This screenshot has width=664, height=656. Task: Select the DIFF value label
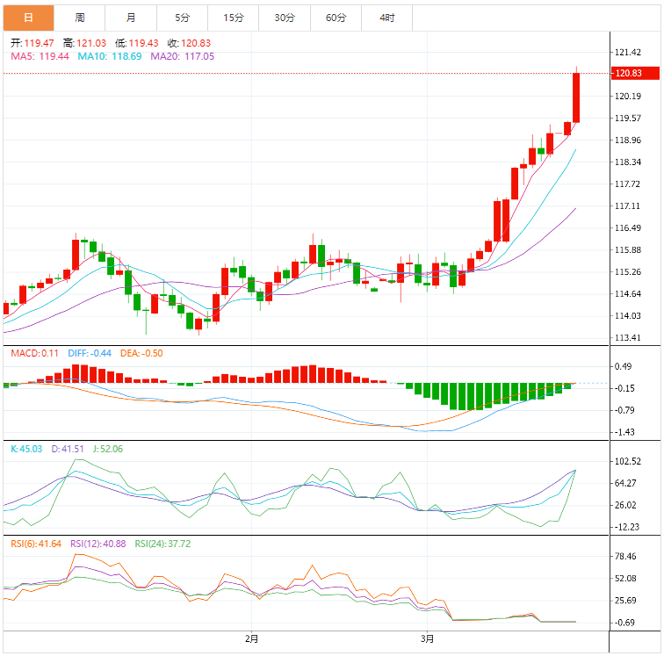pyautogui.click(x=89, y=353)
